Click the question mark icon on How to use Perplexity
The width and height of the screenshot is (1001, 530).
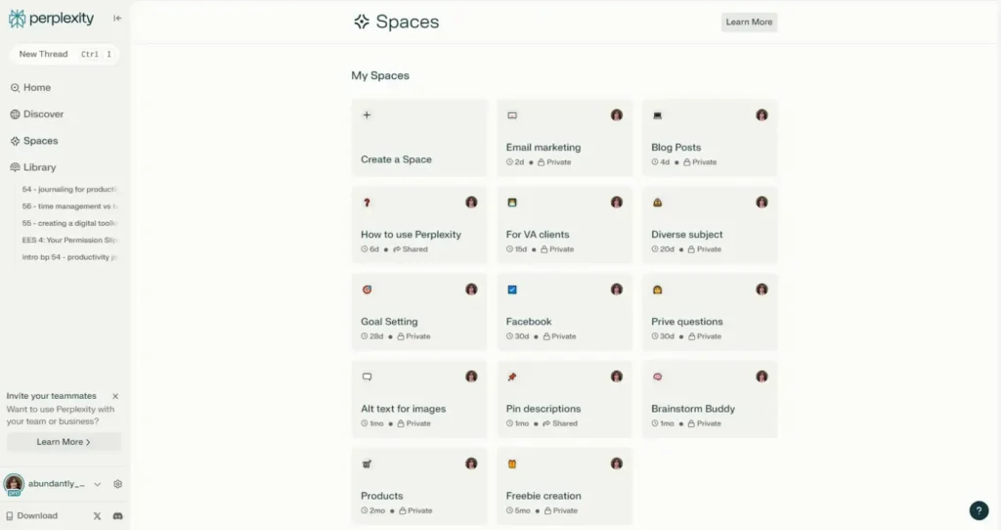[367, 203]
